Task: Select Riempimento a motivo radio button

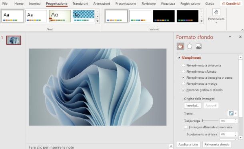Action: (x=183, y=83)
